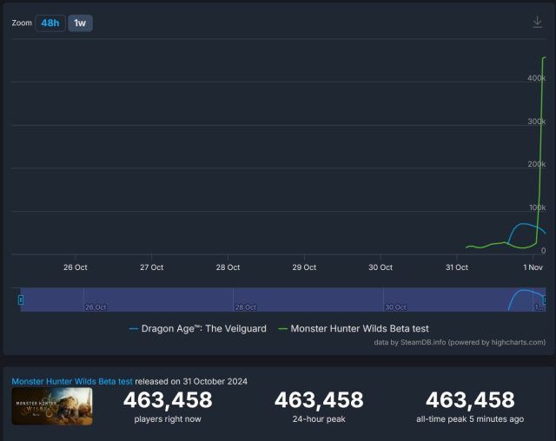Click the '300k' y-axis label

537,122
